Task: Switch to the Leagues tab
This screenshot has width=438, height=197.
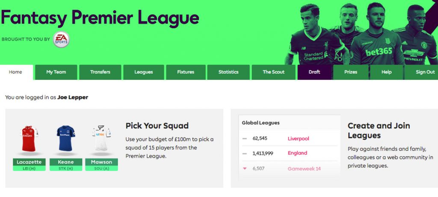Action: coord(144,72)
